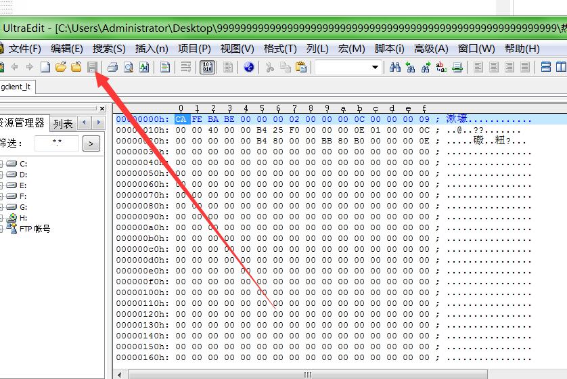This screenshot has height=379, width=567.
Task: Toggle horizontal split window icon
Action: pyautogui.click(x=546, y=67)
